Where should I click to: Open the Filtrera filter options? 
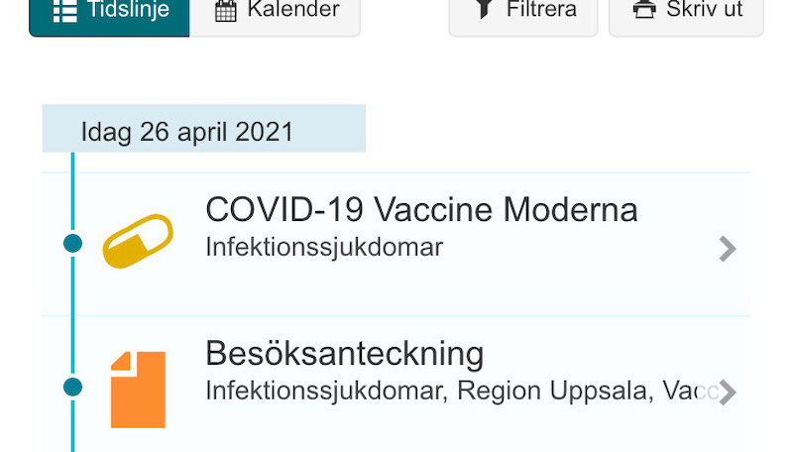click(x=523, y=15)
